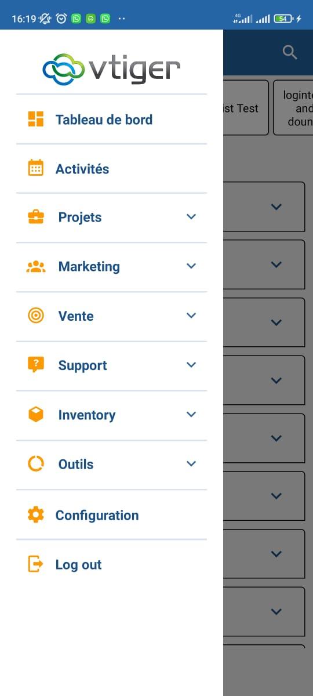The width and height of the screenshot is (313, 696).
Task: Tap the Log out door icon
Action: pos(36,564)
